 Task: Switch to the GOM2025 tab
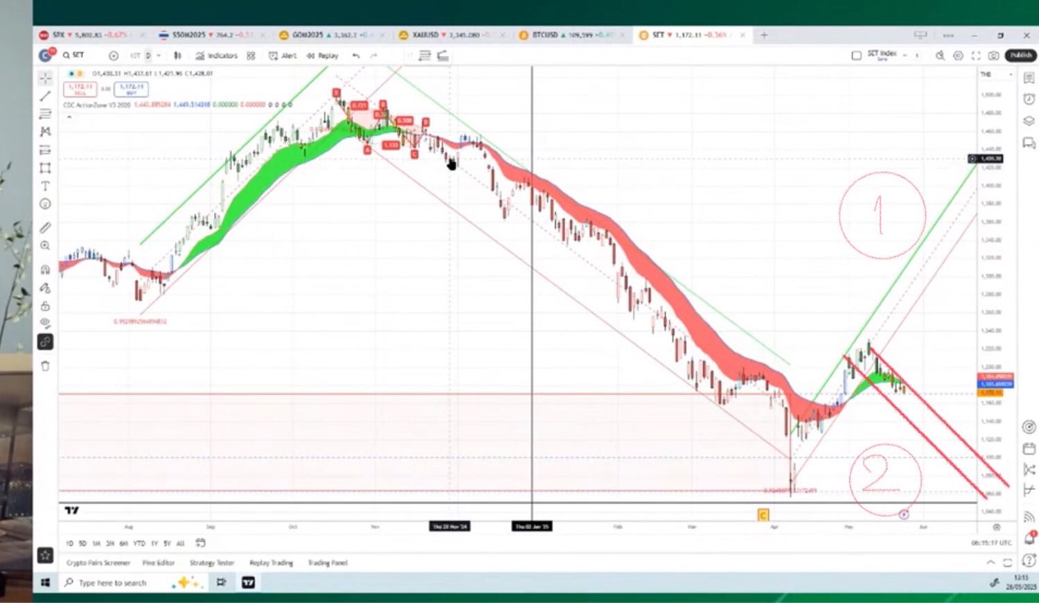328,35
